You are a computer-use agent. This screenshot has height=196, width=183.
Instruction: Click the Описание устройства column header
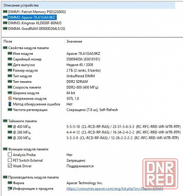[21, 5]
